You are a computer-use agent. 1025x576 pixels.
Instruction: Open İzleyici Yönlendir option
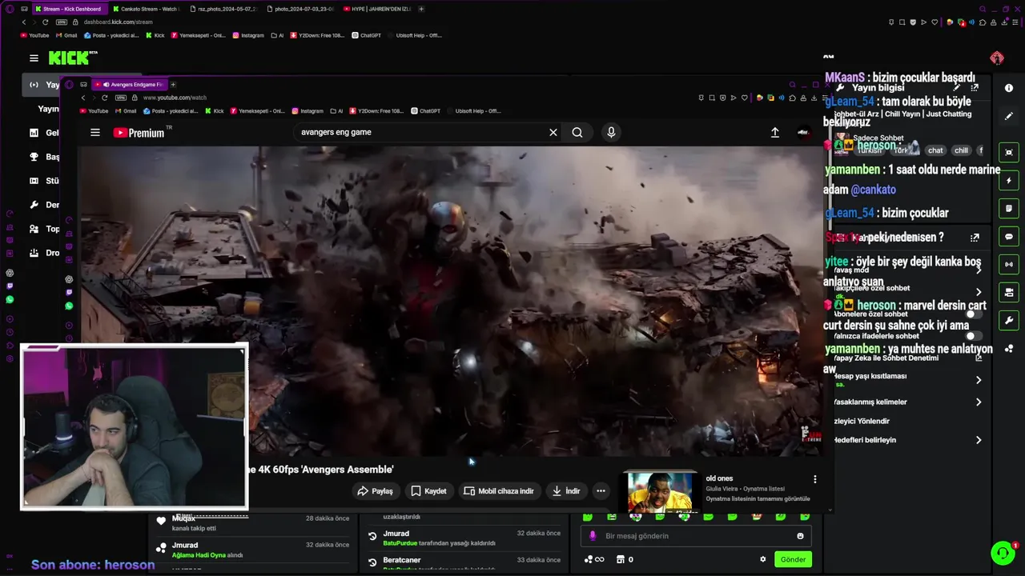coord(861,421)
